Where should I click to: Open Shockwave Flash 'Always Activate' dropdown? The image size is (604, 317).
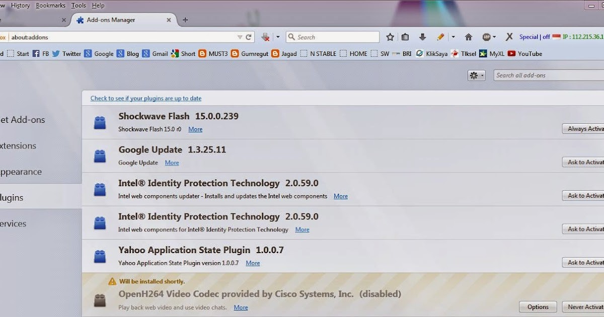pyautogui.click(x=583, y=129)
